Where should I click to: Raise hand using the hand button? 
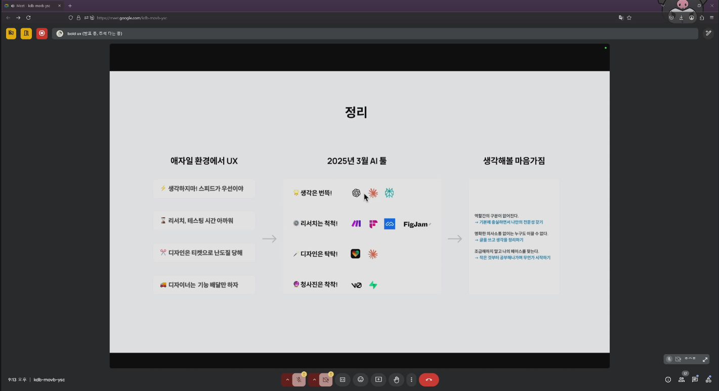(x=397, y=379)
